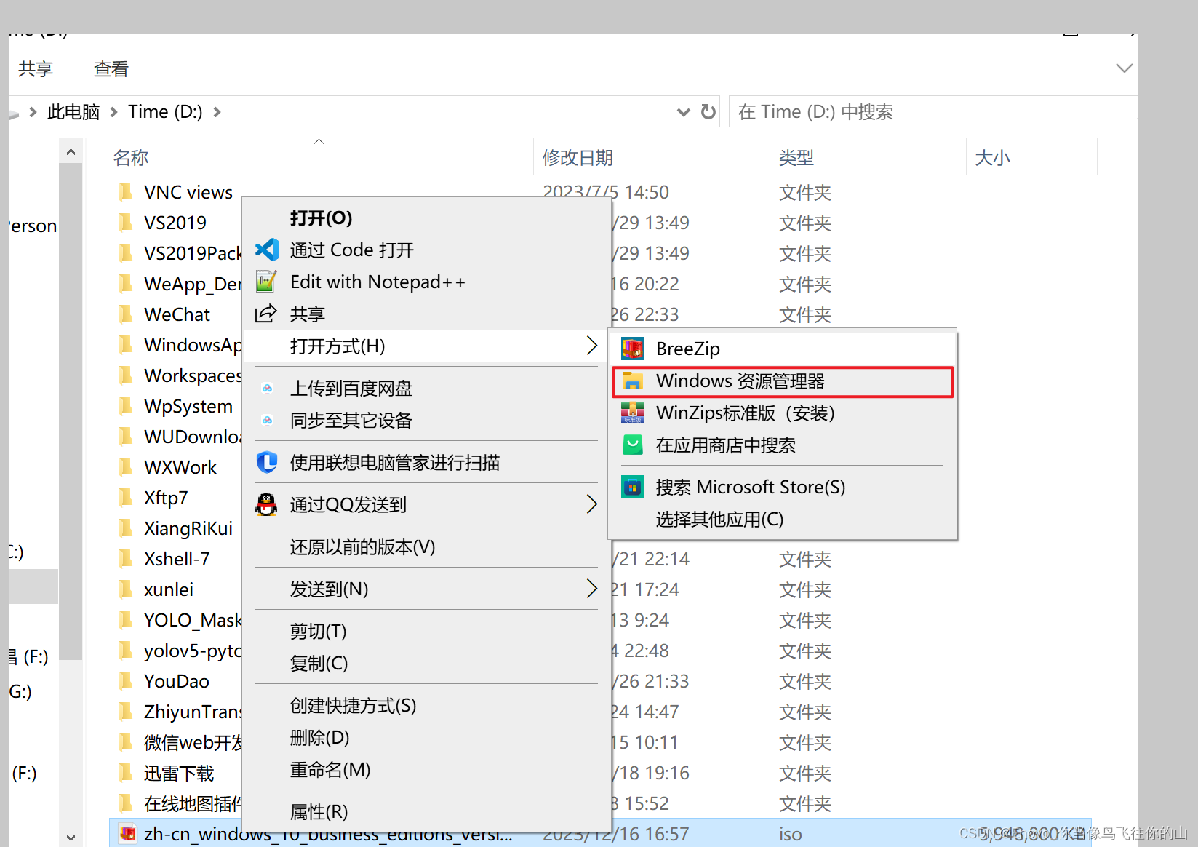1198x847 pixels.
Task: Select the WXWork folder name
Action: tap(180, 466)
